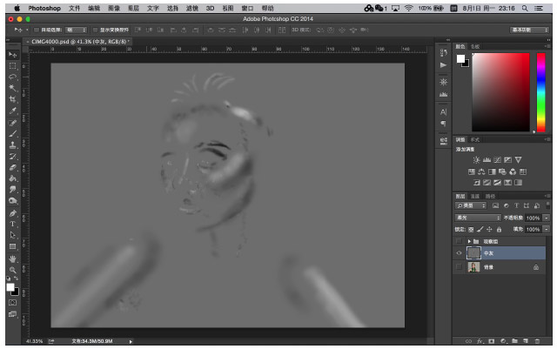This screenshot has height=349, width=557.
Task: Select the Rectangular Marquee tool
Action: pos(12,66)
